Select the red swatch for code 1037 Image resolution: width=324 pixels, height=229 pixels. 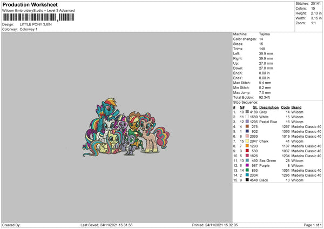point(247,151)
